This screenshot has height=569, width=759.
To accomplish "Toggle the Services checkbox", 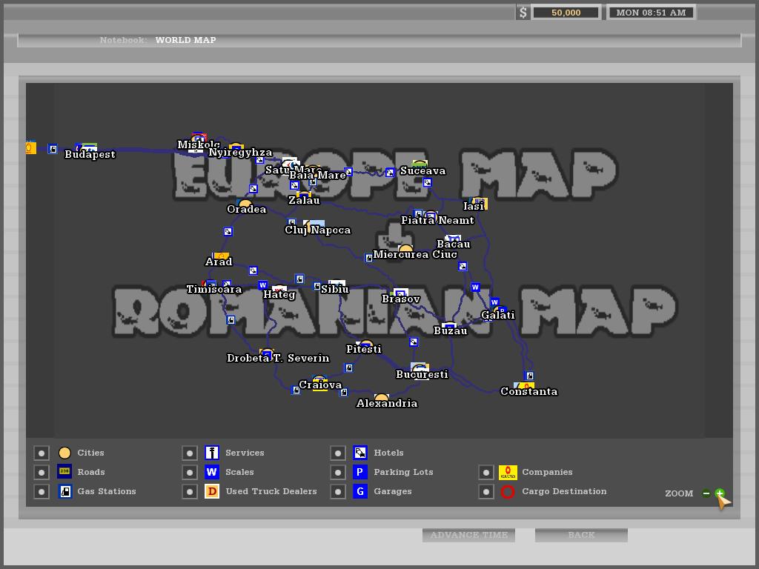I will coord(190,453).
